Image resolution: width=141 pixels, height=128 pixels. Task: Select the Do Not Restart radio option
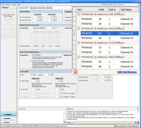point(31,55)
